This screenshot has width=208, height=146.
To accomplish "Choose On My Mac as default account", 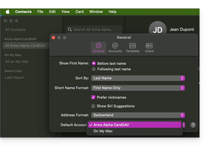I will pos(103,131).
